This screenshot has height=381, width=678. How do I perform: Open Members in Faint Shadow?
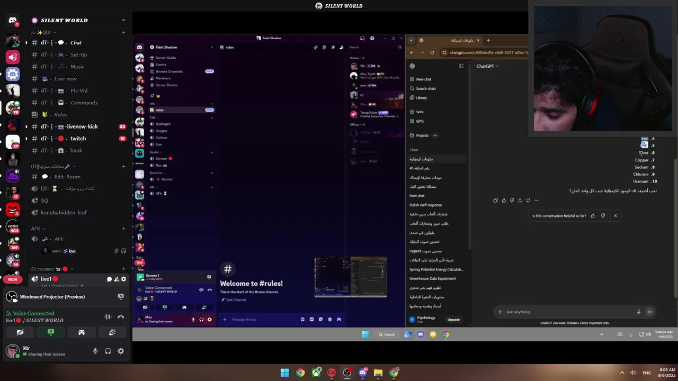(163, 78)
